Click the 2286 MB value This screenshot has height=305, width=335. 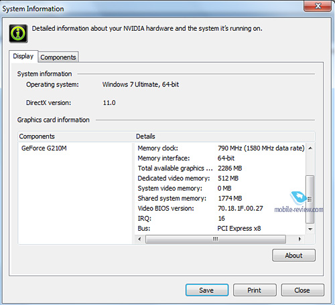[x=230, y=169]
